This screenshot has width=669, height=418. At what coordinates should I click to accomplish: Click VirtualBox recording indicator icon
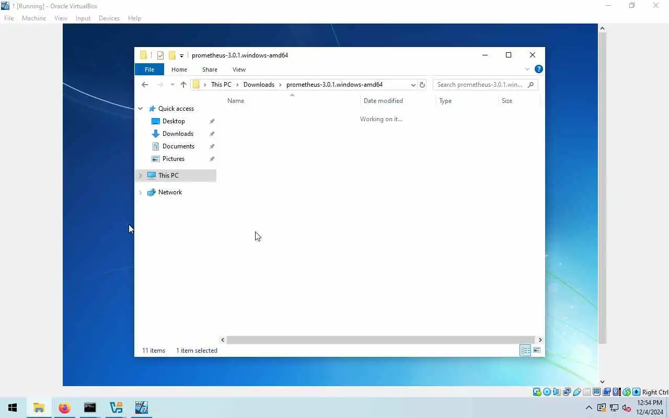pos(606,392)
